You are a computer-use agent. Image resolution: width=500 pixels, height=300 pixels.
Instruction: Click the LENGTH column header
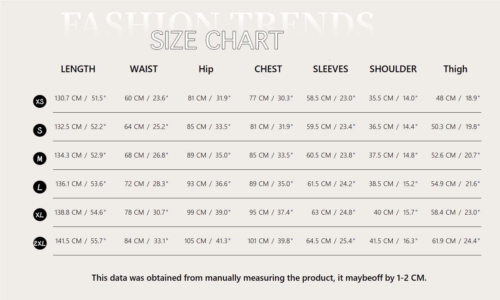[x=78, y=69]
